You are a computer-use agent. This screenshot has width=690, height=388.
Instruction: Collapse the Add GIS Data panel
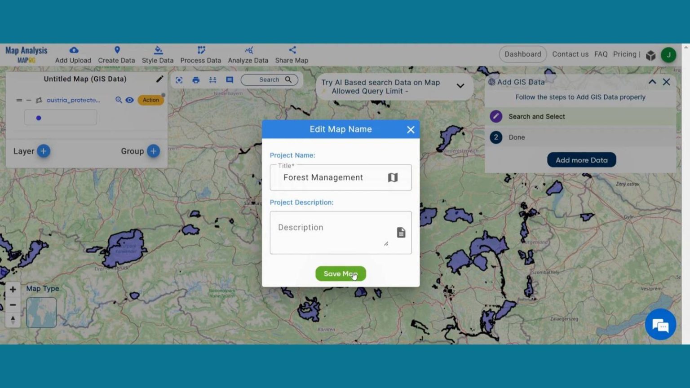(652, 82)
